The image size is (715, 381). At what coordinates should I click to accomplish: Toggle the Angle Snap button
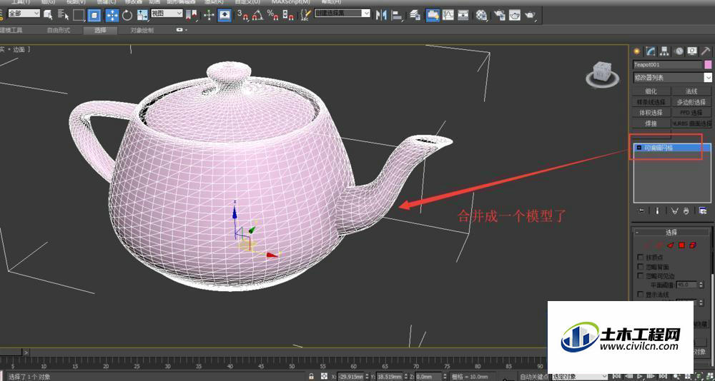point(257,15)
